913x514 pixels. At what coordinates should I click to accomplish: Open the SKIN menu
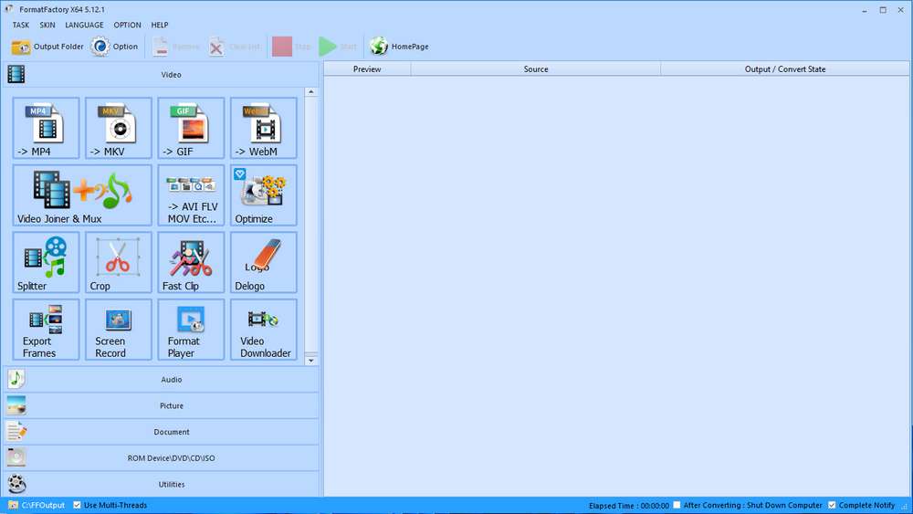click(x=47, y=25)
